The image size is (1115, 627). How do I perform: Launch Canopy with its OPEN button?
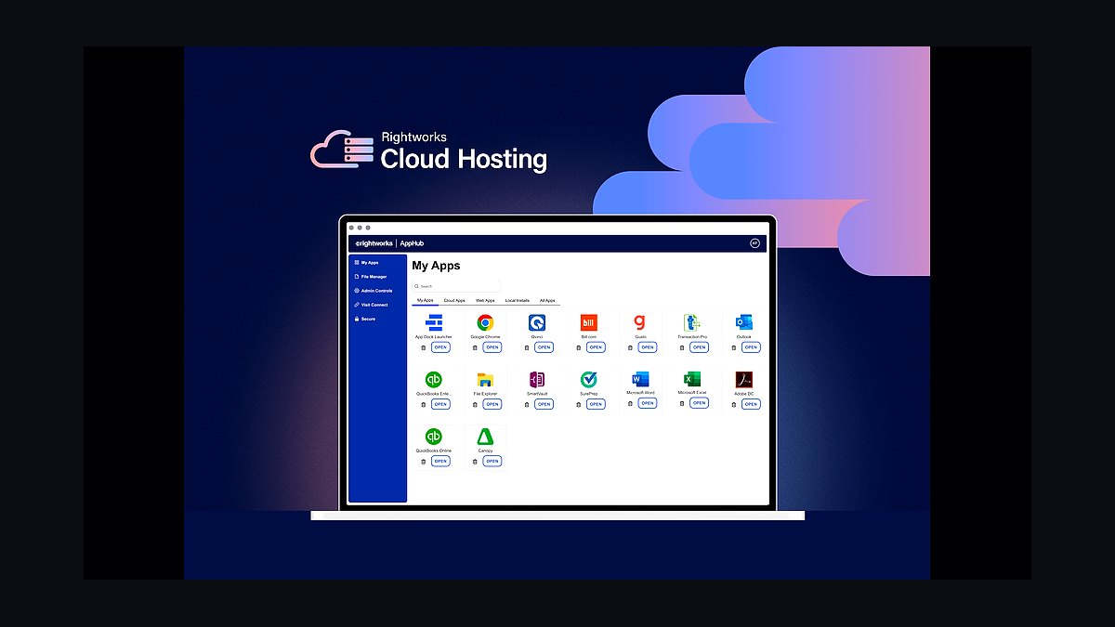tap(492, 461)
